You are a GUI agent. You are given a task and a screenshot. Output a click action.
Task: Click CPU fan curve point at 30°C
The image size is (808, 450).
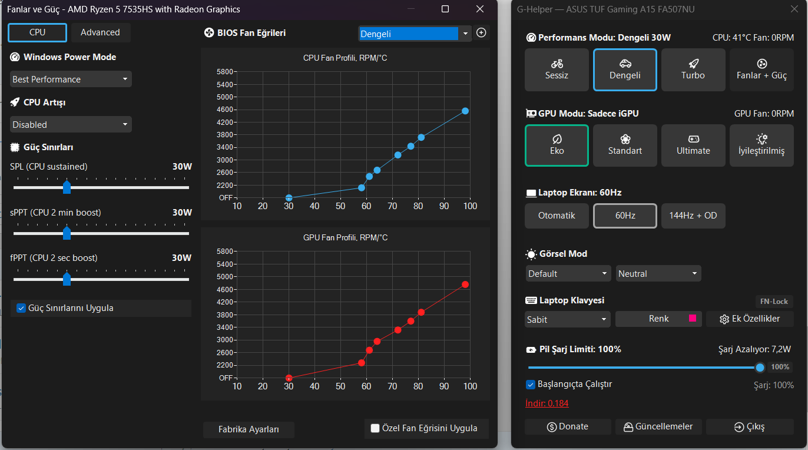pos(289,198)
